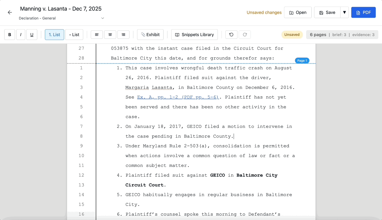Expand the Snippets Library panel

tap(194, 34)
